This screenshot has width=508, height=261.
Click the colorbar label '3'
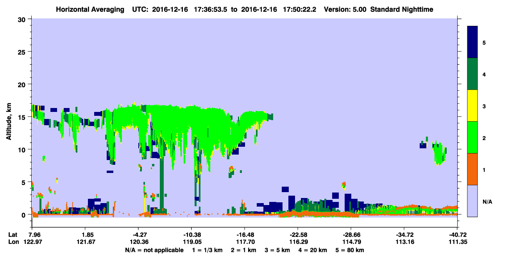484,106
